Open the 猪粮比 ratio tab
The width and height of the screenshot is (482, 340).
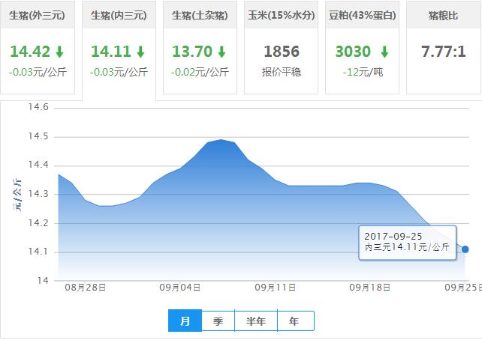[444, 16]
